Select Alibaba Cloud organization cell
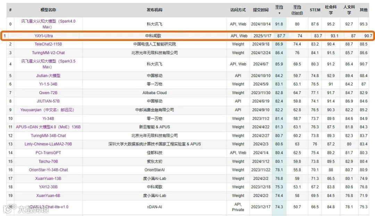 [155, 93]
